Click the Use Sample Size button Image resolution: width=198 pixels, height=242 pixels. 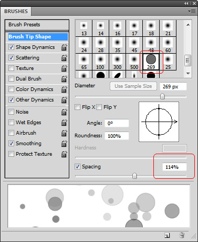coord(133,86)
